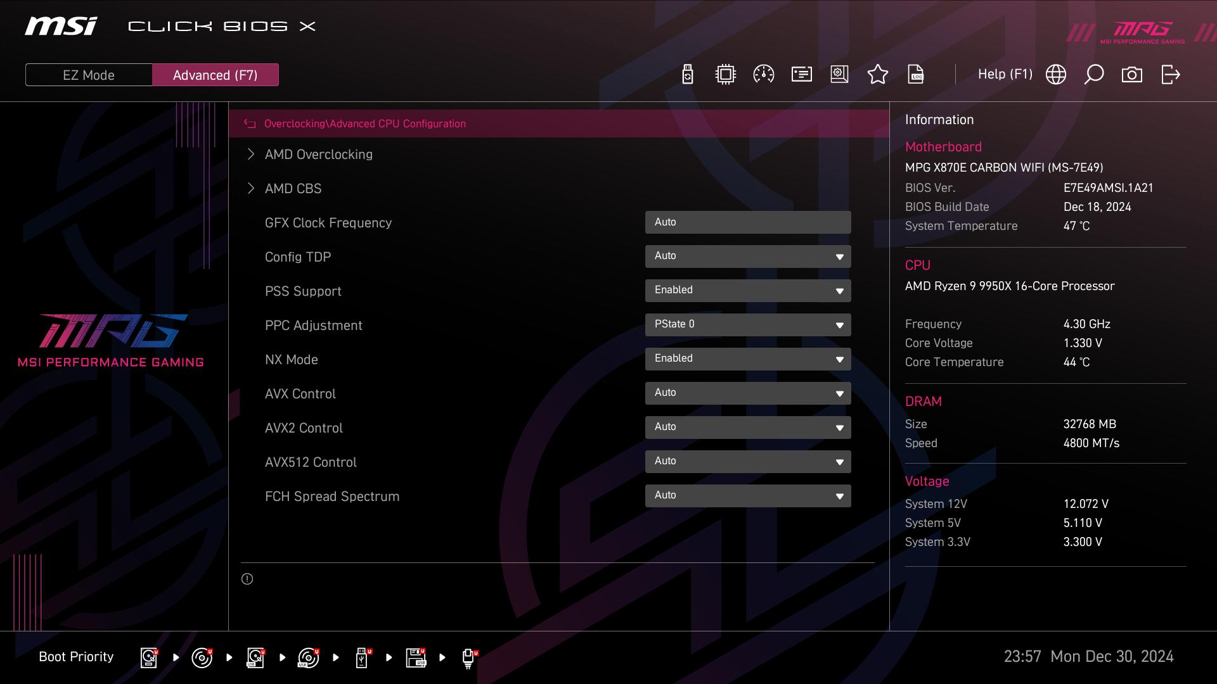1217x684 pixels.
Task: Select USB flash key boot icon
Action: point(363,657)
